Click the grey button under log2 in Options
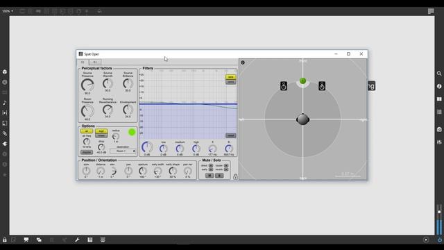Viewport: 444px width, 250px height. tap(101, 135)
